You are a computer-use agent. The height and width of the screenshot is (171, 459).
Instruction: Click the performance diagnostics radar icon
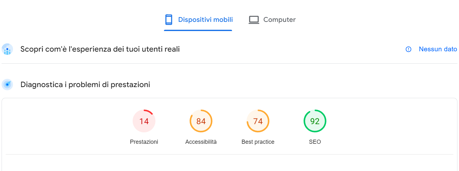coord(7,85)
